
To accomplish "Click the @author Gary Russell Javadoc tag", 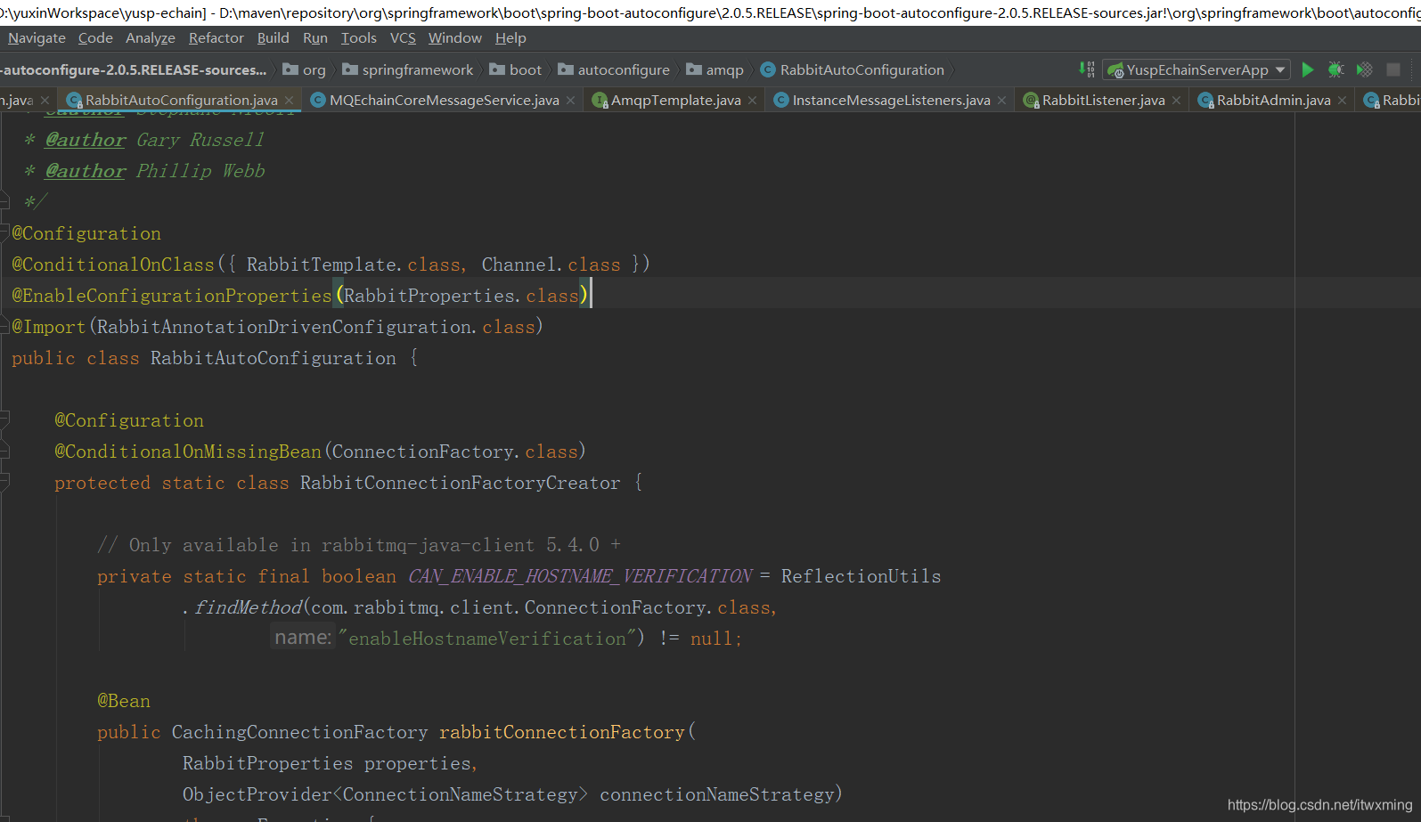I will coord(154,140).
